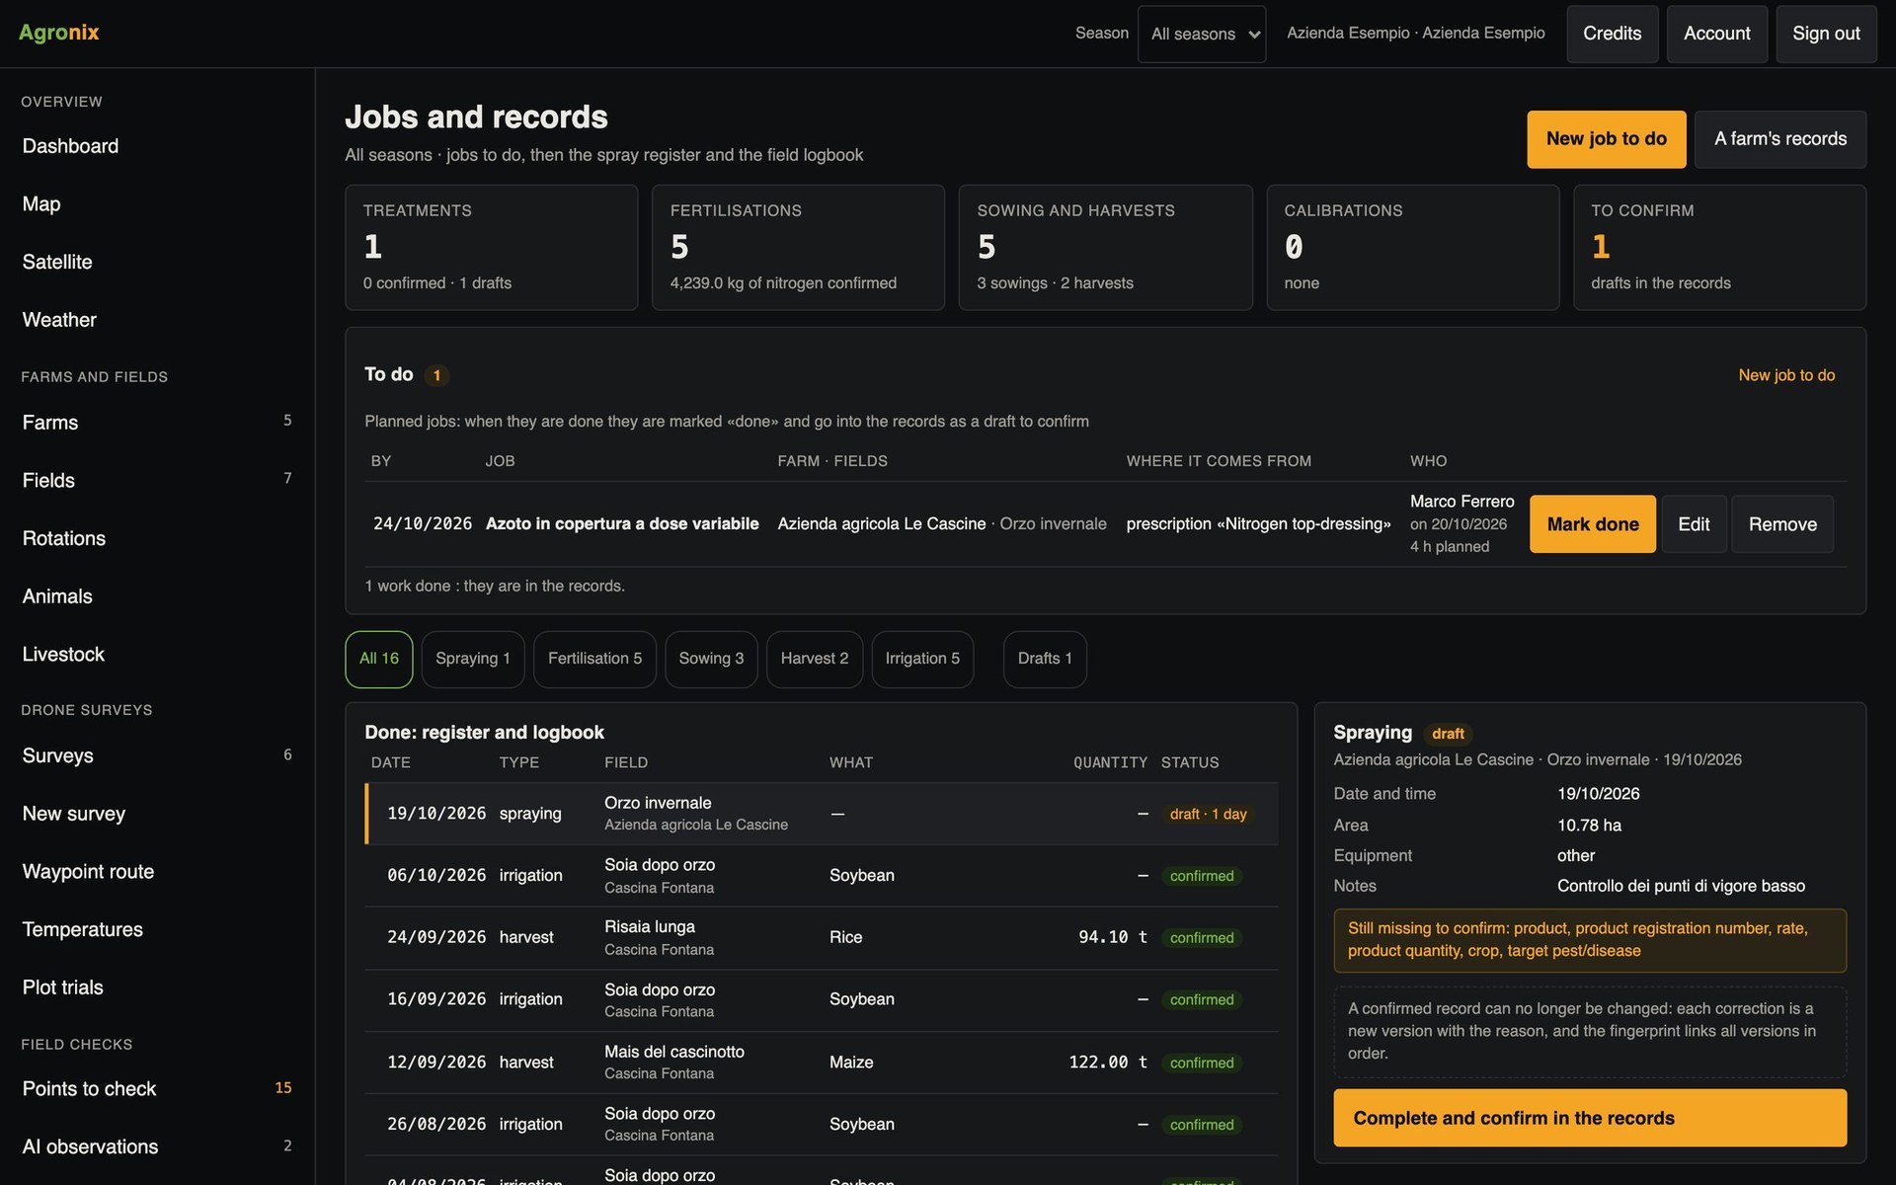Select the 19/10/2026 spraying draft row
Screen dimensions: 1896x1185
click(822, 814)
